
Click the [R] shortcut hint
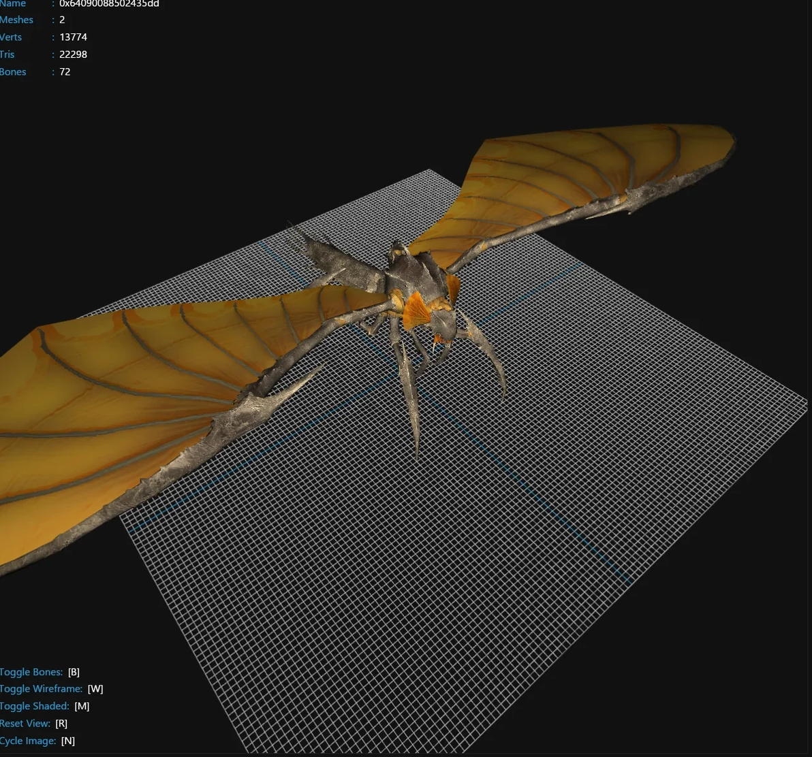click(x=61, y=724)
